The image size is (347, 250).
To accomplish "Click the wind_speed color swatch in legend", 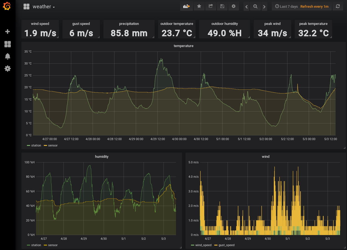I will [193, 245].
